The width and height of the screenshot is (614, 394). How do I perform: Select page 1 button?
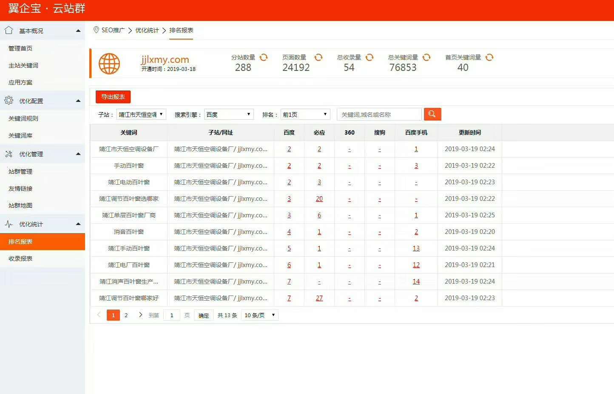tap(113, 315)
